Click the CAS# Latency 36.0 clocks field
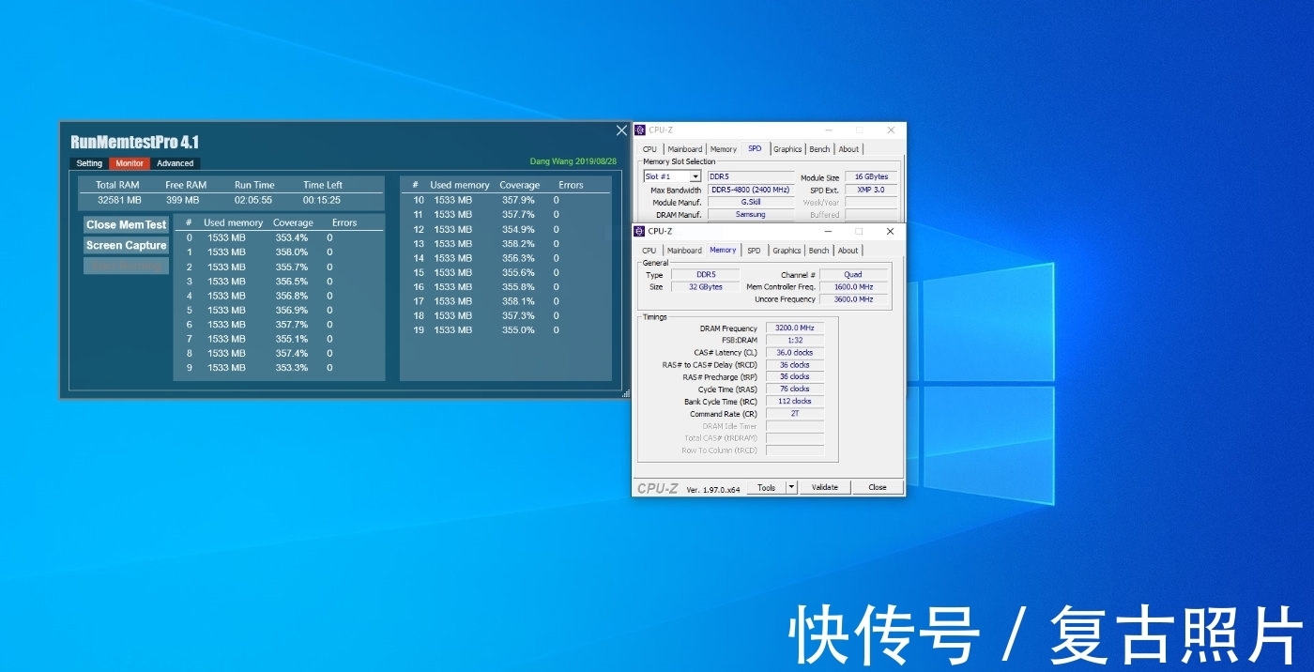Image resolution: width=1314 pixels, height=672 pixels. pyautogui.click(x=795, y=353)
